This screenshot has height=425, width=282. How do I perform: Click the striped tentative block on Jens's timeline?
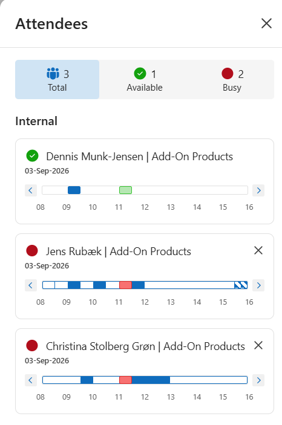pyautogui.click(x=241, y=285)
